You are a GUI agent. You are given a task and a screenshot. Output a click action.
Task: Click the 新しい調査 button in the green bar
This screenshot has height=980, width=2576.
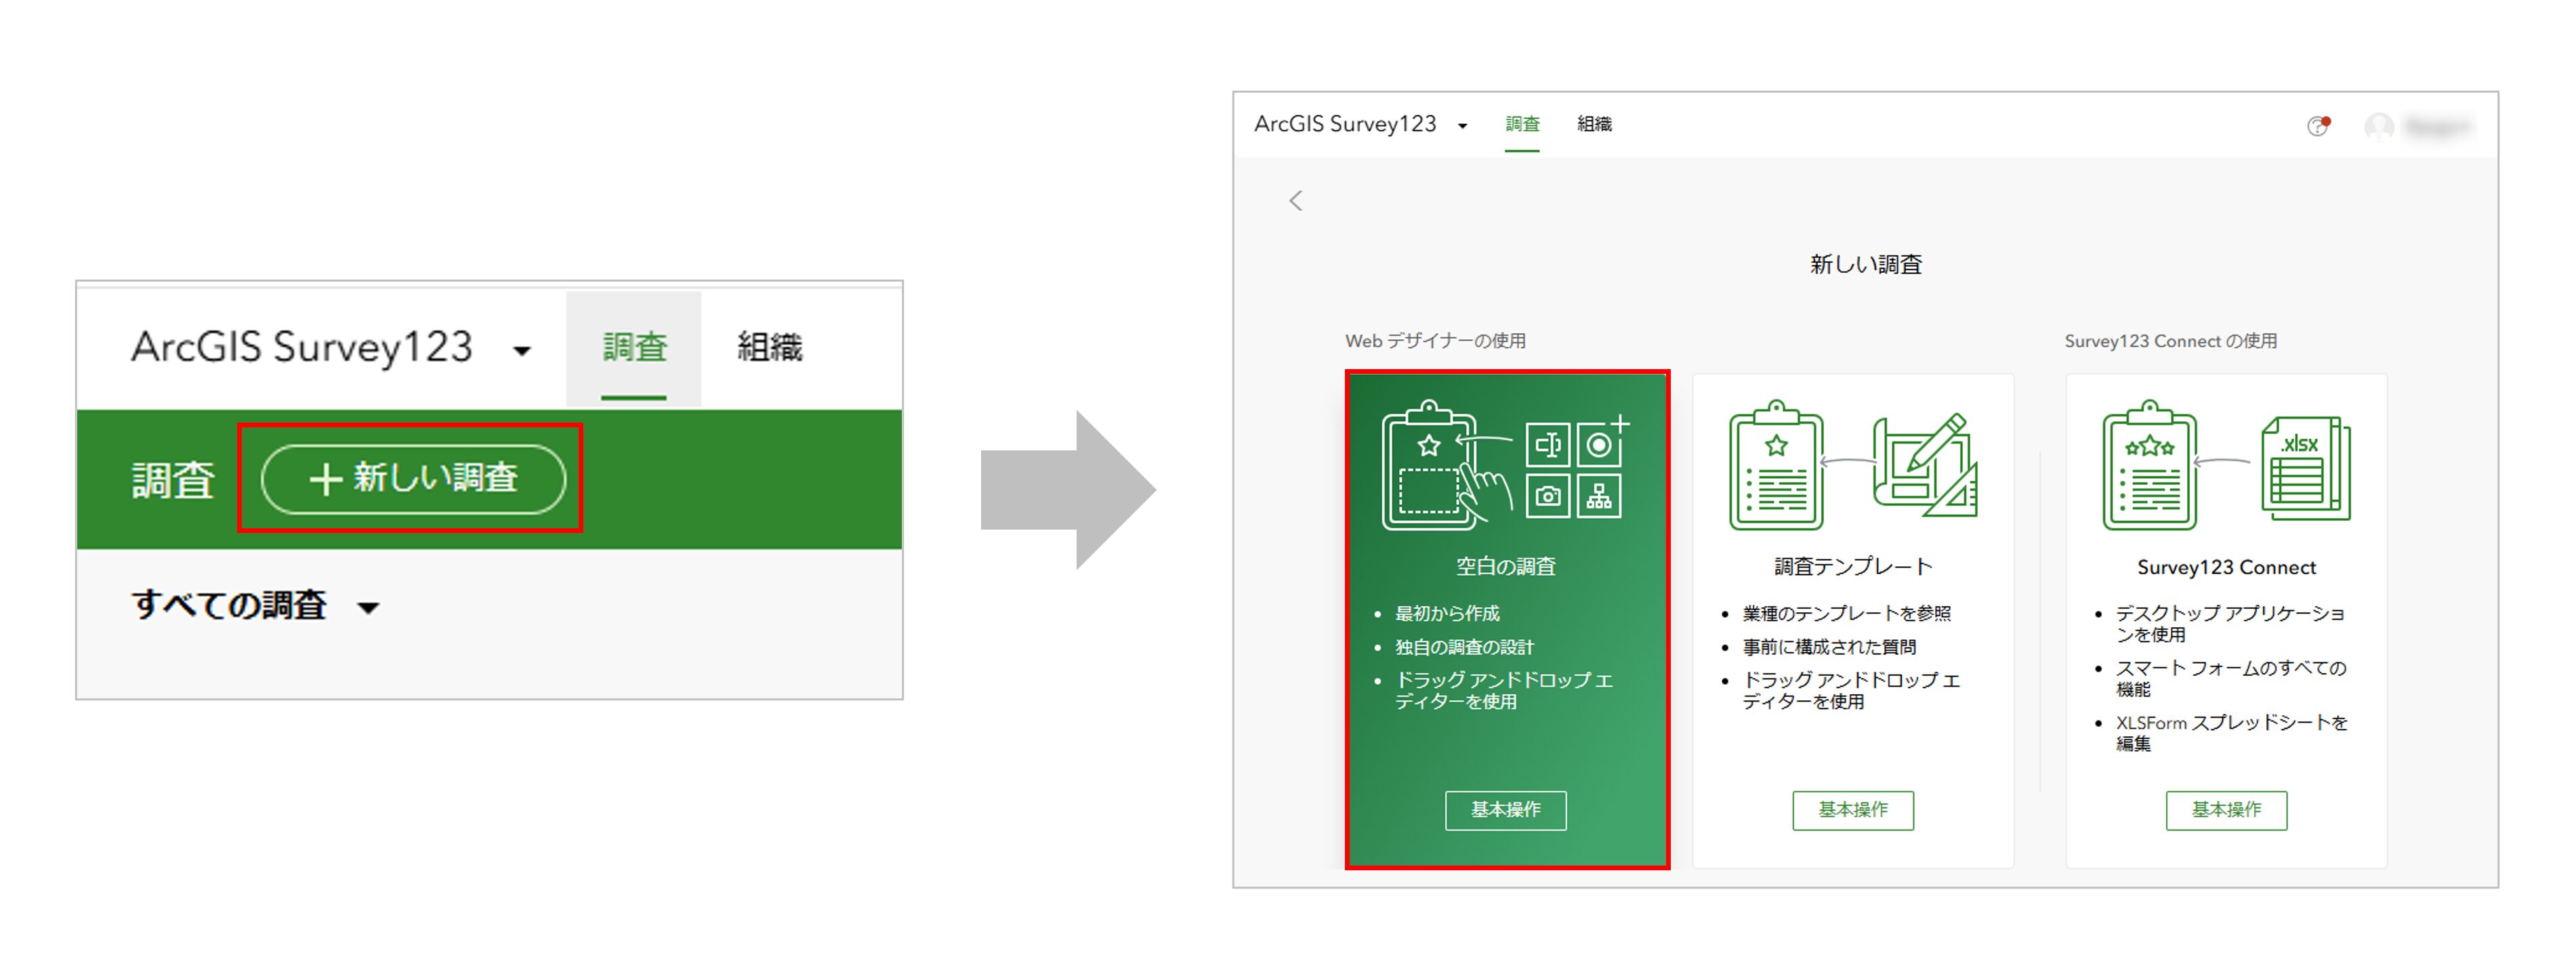(x=413, y=479)
